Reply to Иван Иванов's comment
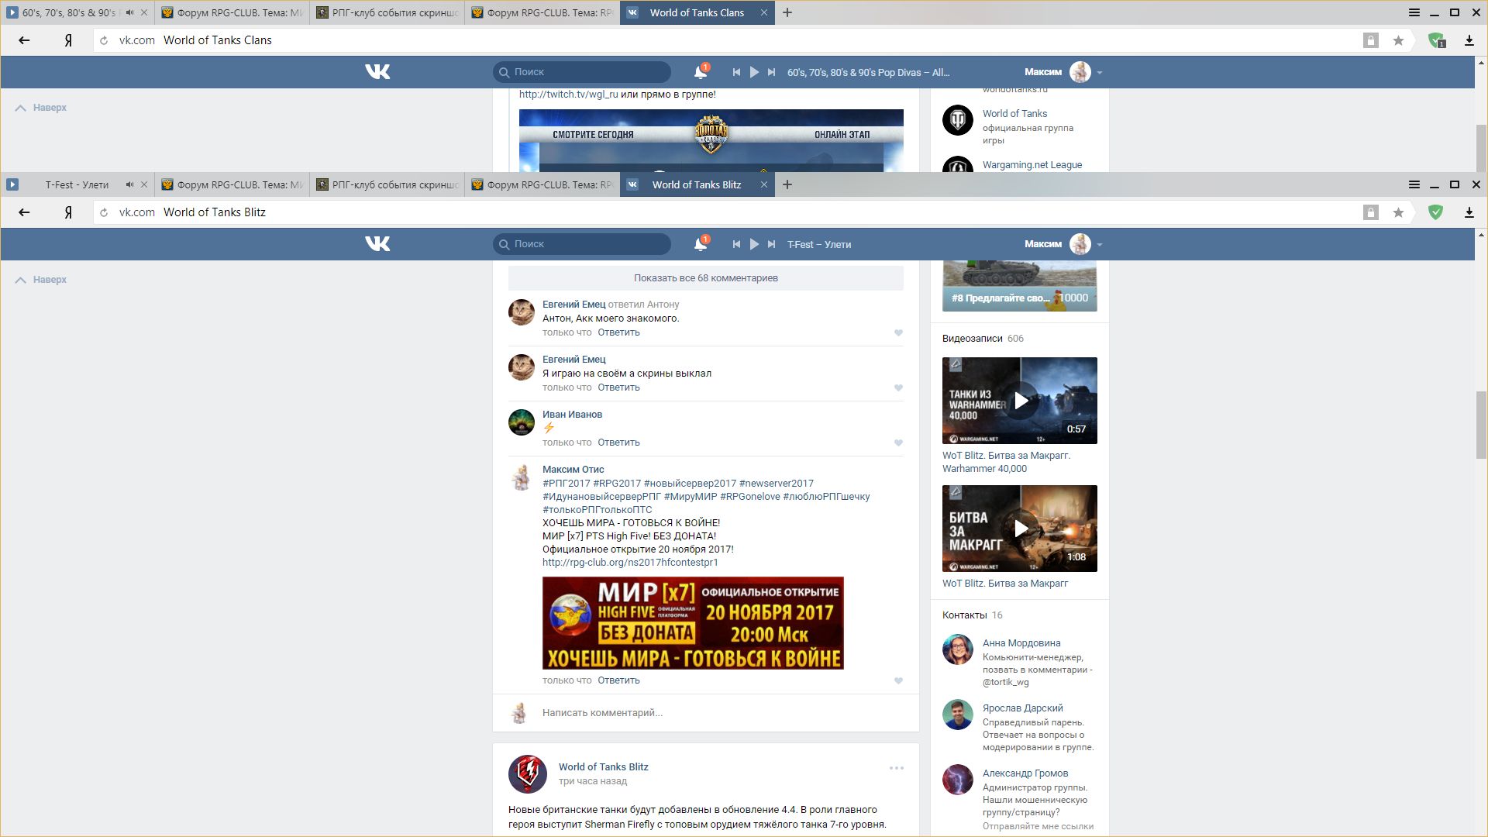This screenshot has height=837, width=1488. (618, 443)
